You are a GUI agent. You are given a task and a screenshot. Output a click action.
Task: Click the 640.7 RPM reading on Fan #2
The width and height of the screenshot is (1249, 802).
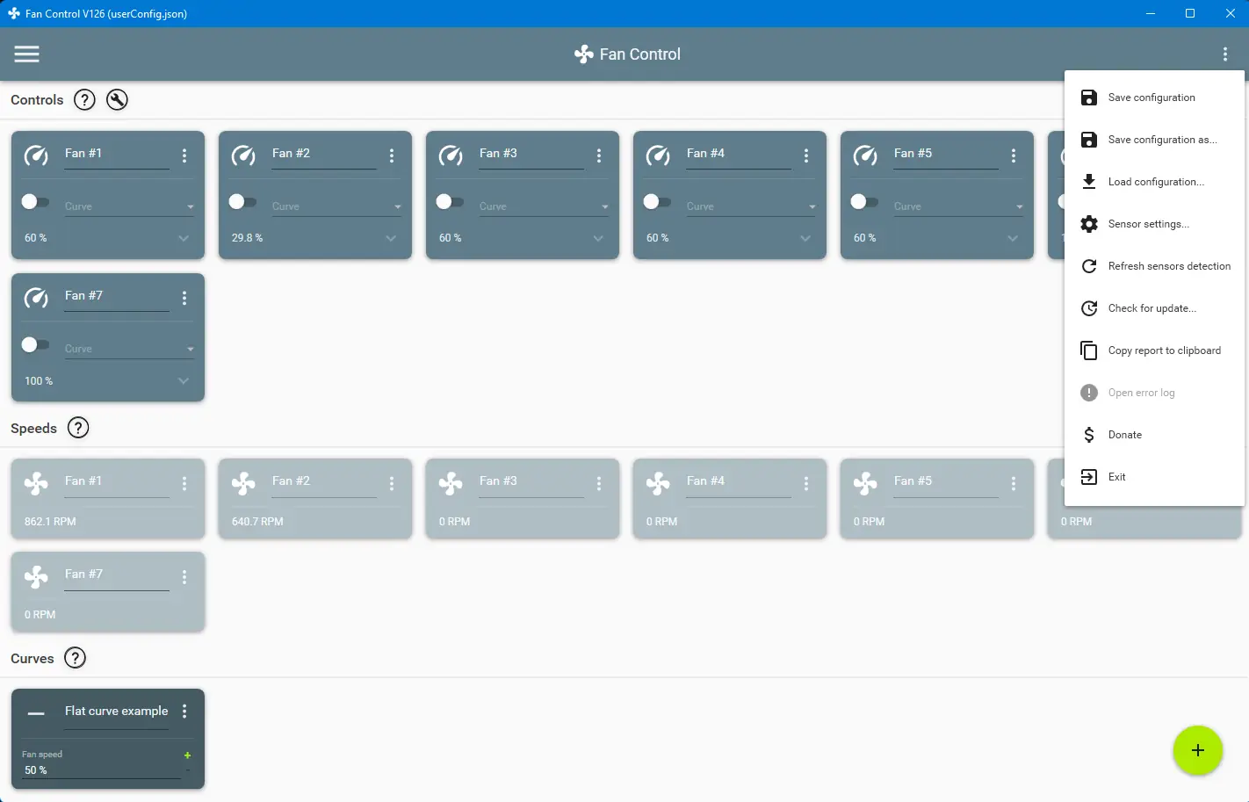(257, 522)
